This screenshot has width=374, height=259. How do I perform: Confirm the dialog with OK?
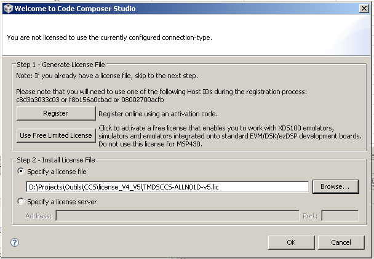tap(291, 242)
